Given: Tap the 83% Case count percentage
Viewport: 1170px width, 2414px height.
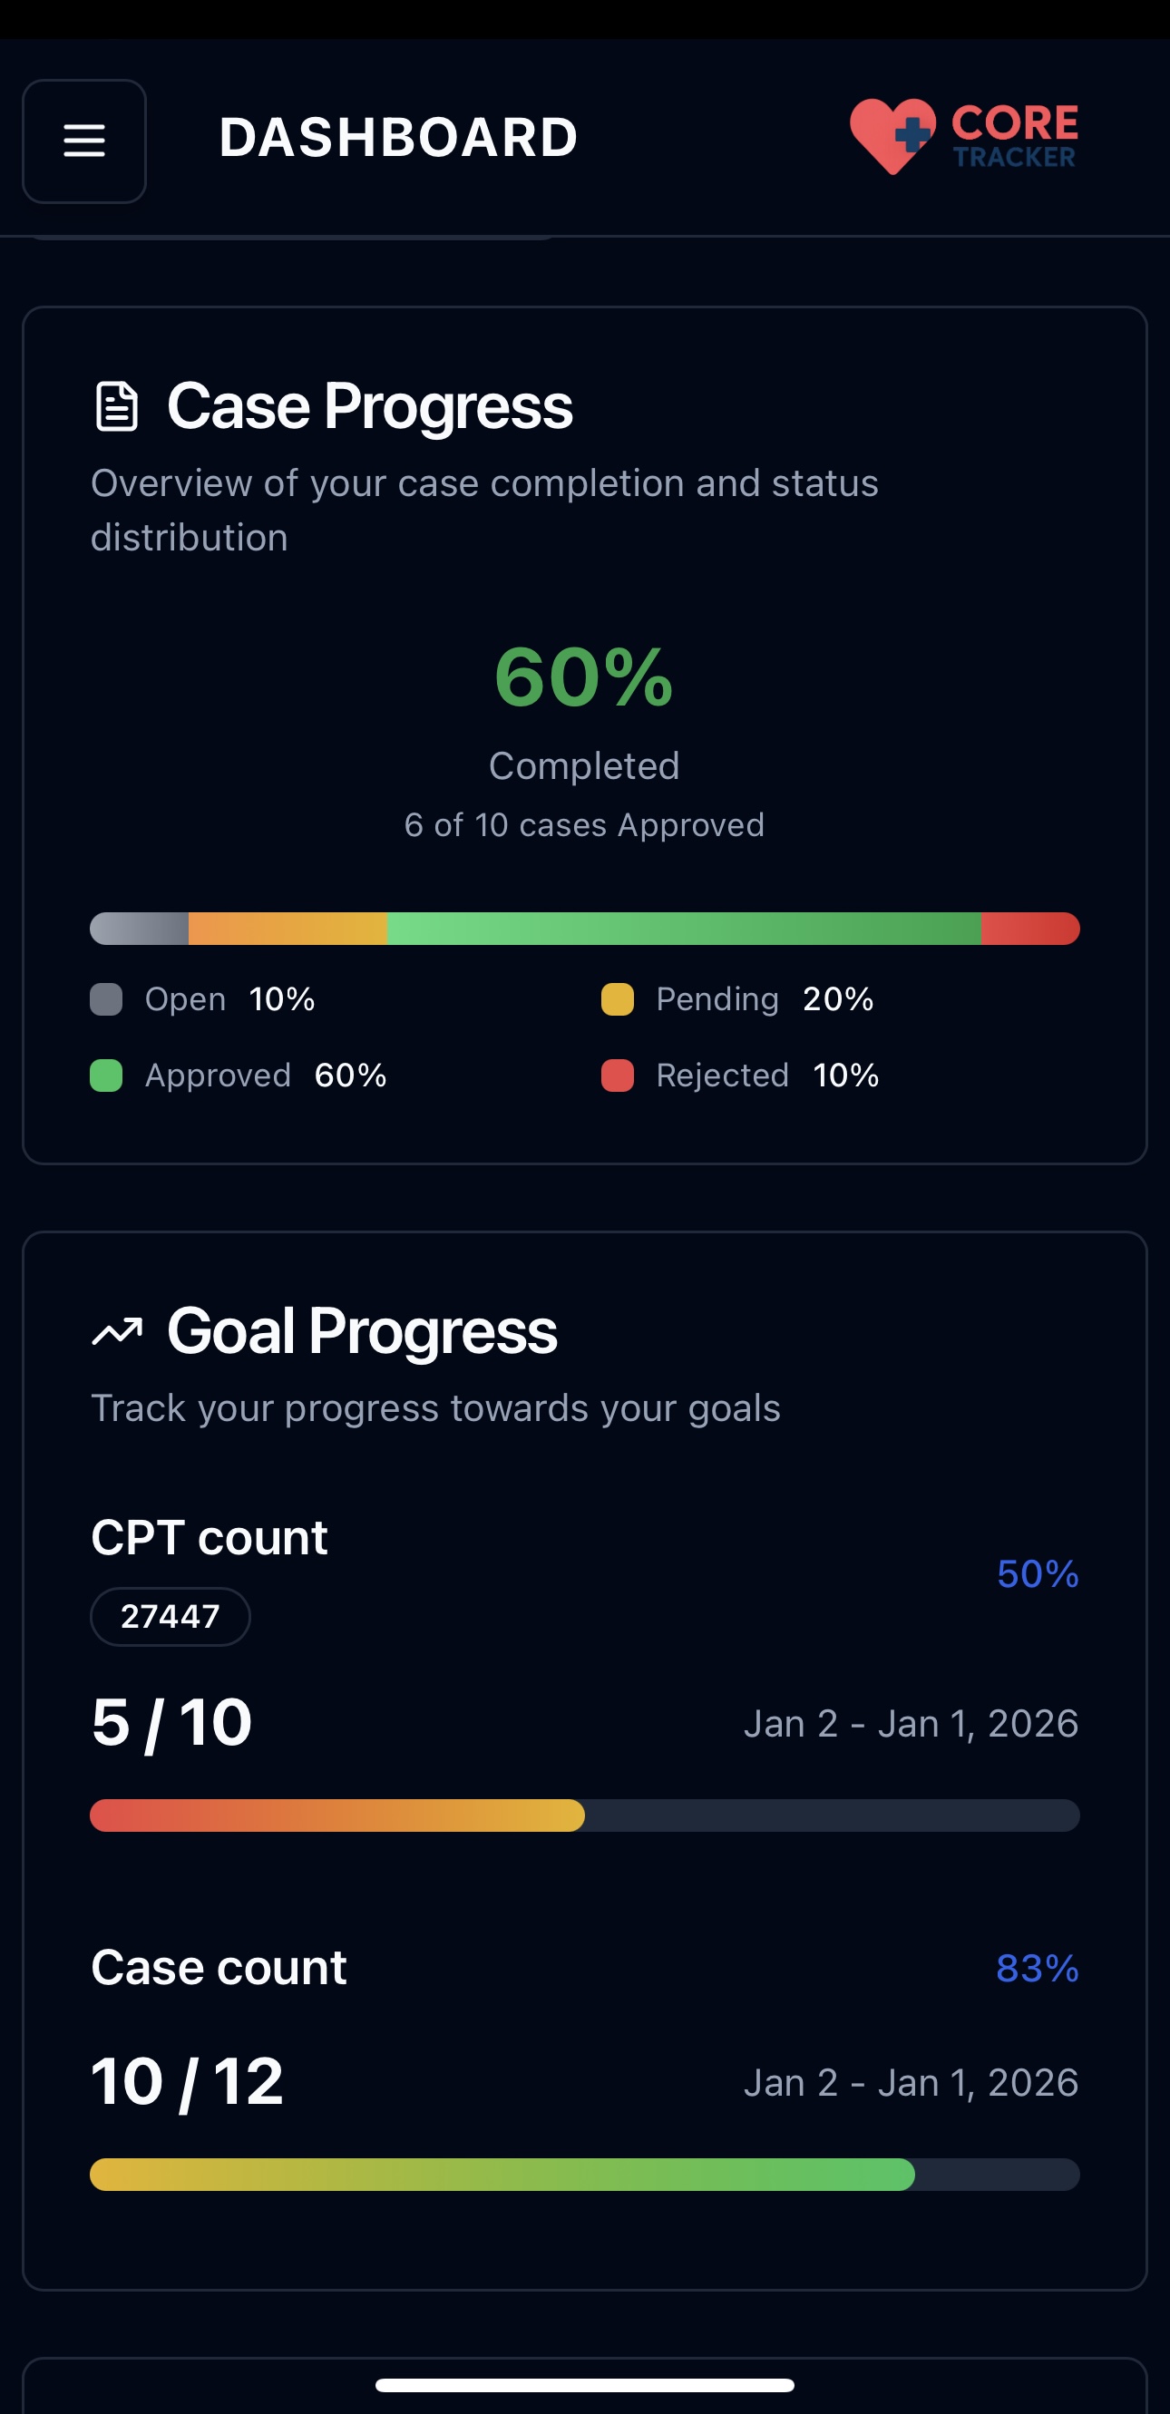Looking at the screenshot, I should coord(1037,1969).
